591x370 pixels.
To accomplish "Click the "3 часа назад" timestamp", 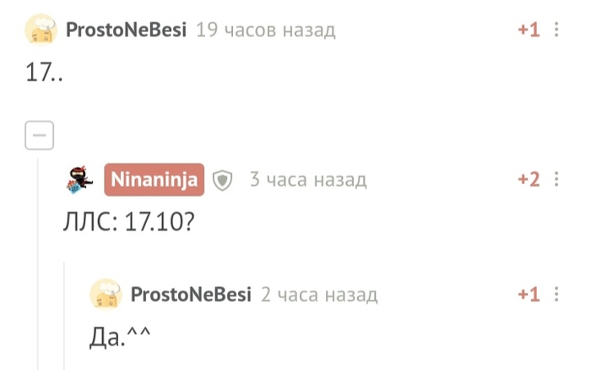I will click(307, 179).
